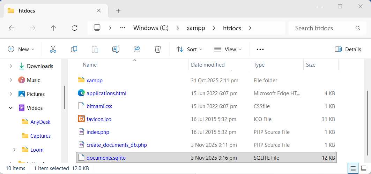Click the chevron after Windows (C:) breadcrumb
371x174 pixels.
[177, 28]
